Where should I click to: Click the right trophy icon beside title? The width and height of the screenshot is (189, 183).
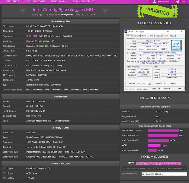(105, 11)
